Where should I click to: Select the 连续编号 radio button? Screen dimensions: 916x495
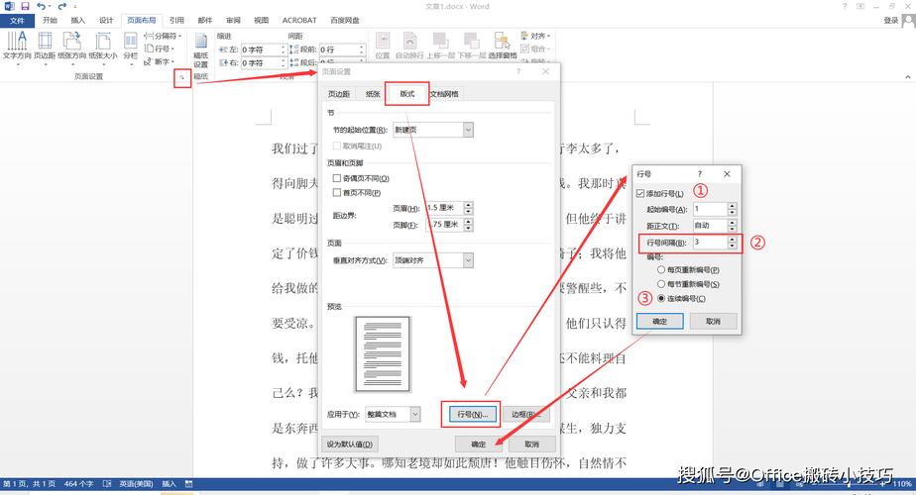pos(660,298)
